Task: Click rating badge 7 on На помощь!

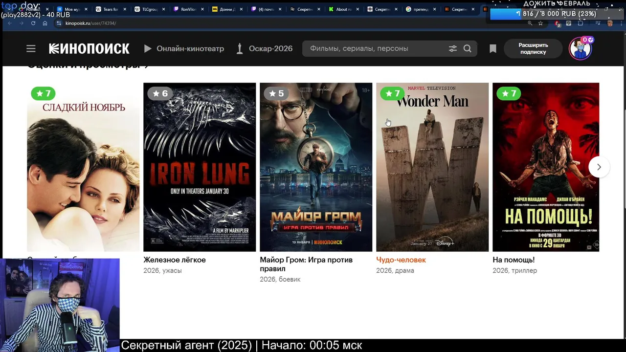Action: 509,93
